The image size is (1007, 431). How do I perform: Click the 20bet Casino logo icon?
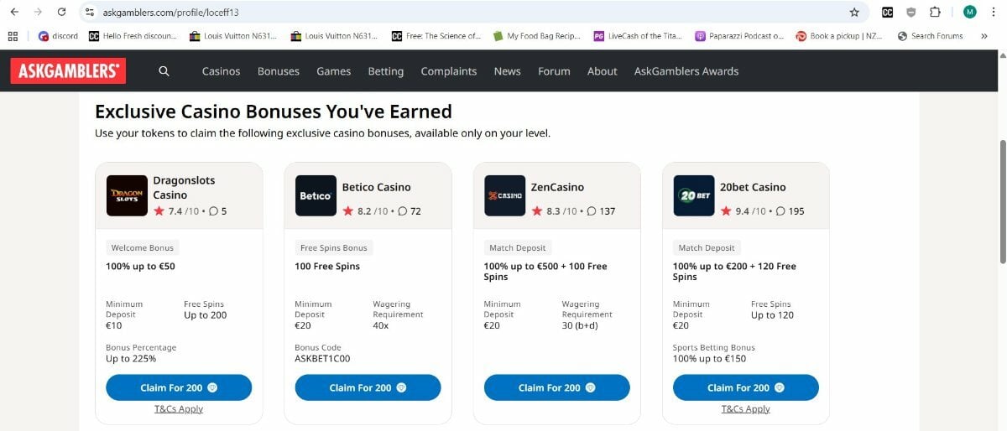click(x=694, y=195)
